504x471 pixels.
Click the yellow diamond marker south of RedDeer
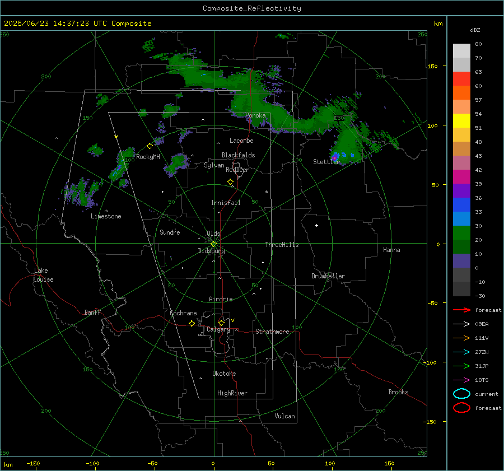coord(230,182)
